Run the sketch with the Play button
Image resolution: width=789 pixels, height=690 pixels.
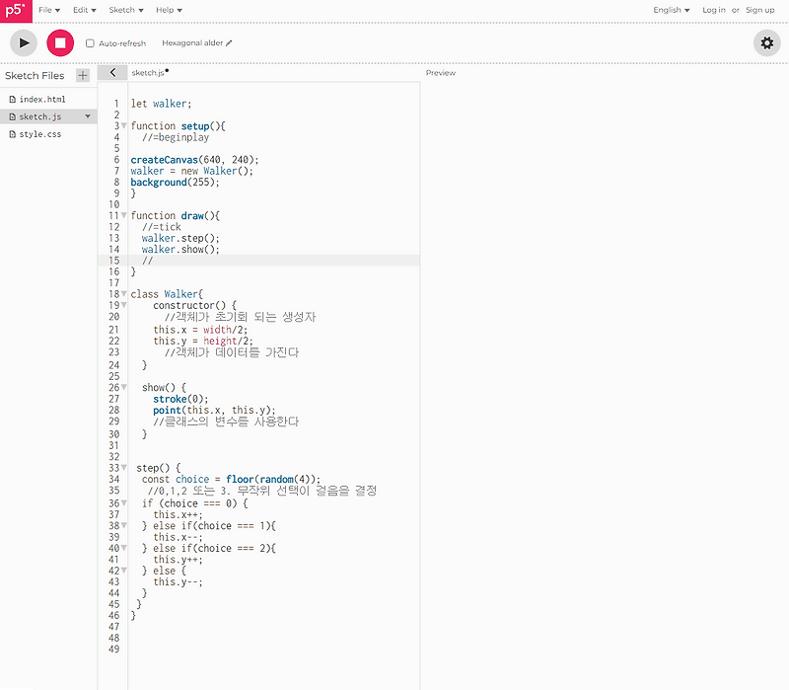23,42
